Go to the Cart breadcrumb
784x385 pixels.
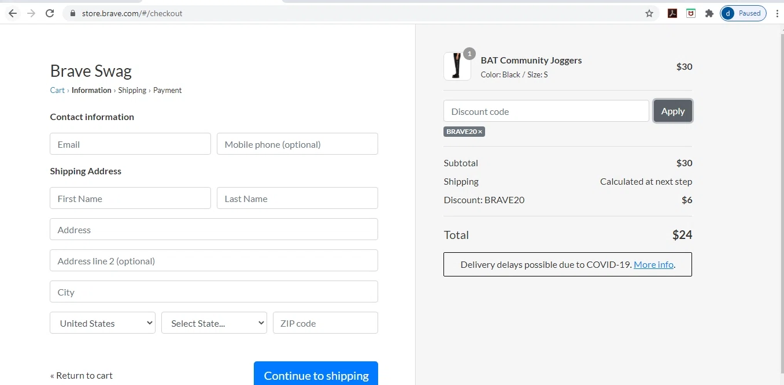[57, 90]
